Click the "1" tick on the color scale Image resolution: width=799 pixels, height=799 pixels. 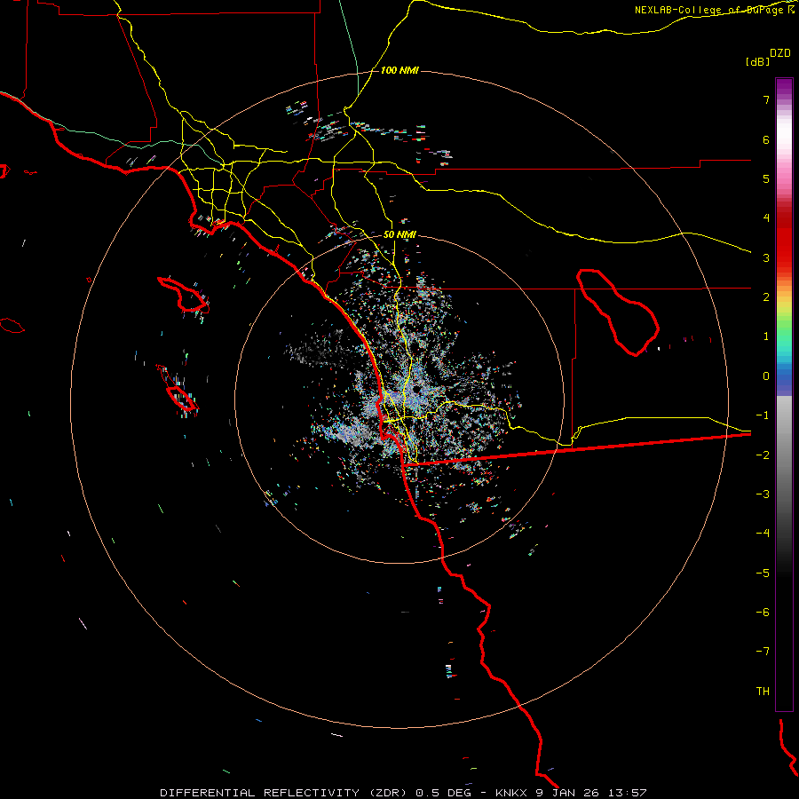(x=766, y=336)
